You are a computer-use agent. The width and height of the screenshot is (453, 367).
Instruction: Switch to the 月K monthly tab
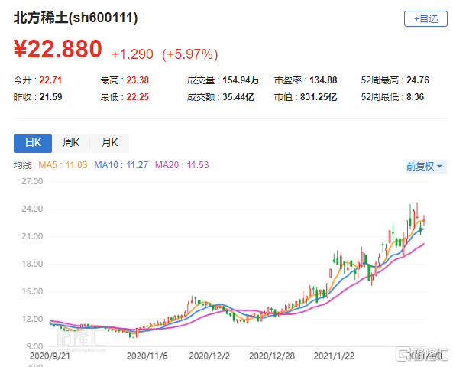click(109, 143)
